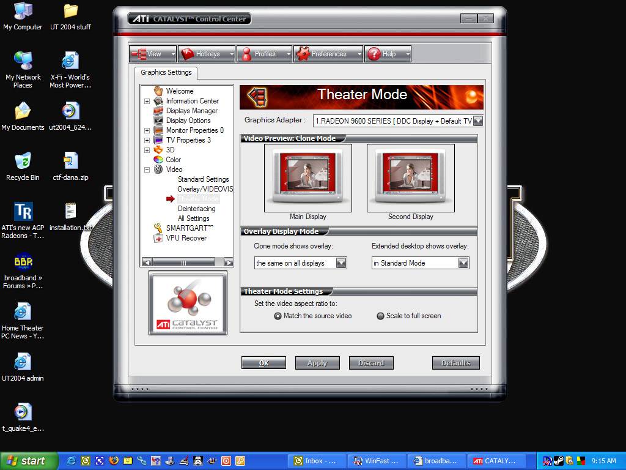Click the Display Options icon

point(158,121)
